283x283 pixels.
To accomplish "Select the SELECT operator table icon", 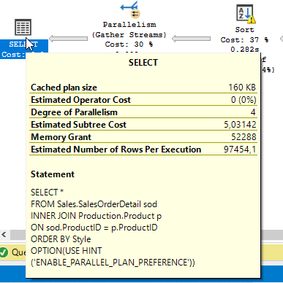I will click(x=23, y=28).
